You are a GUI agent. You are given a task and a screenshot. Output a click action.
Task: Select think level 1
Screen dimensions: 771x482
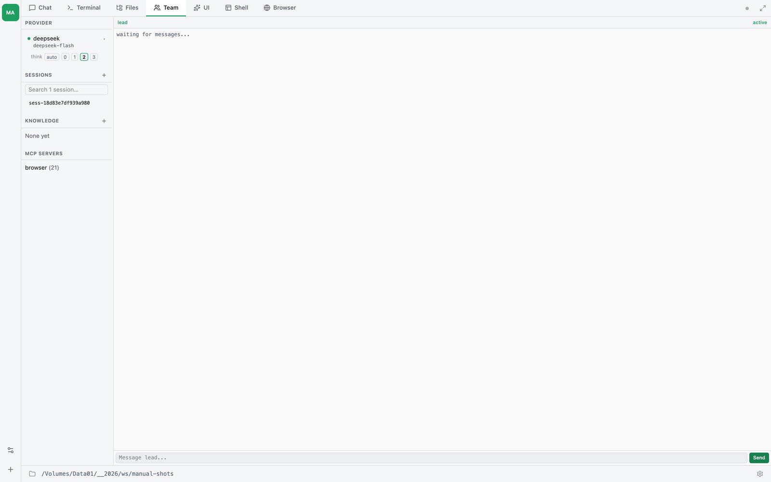coord(75,57)
